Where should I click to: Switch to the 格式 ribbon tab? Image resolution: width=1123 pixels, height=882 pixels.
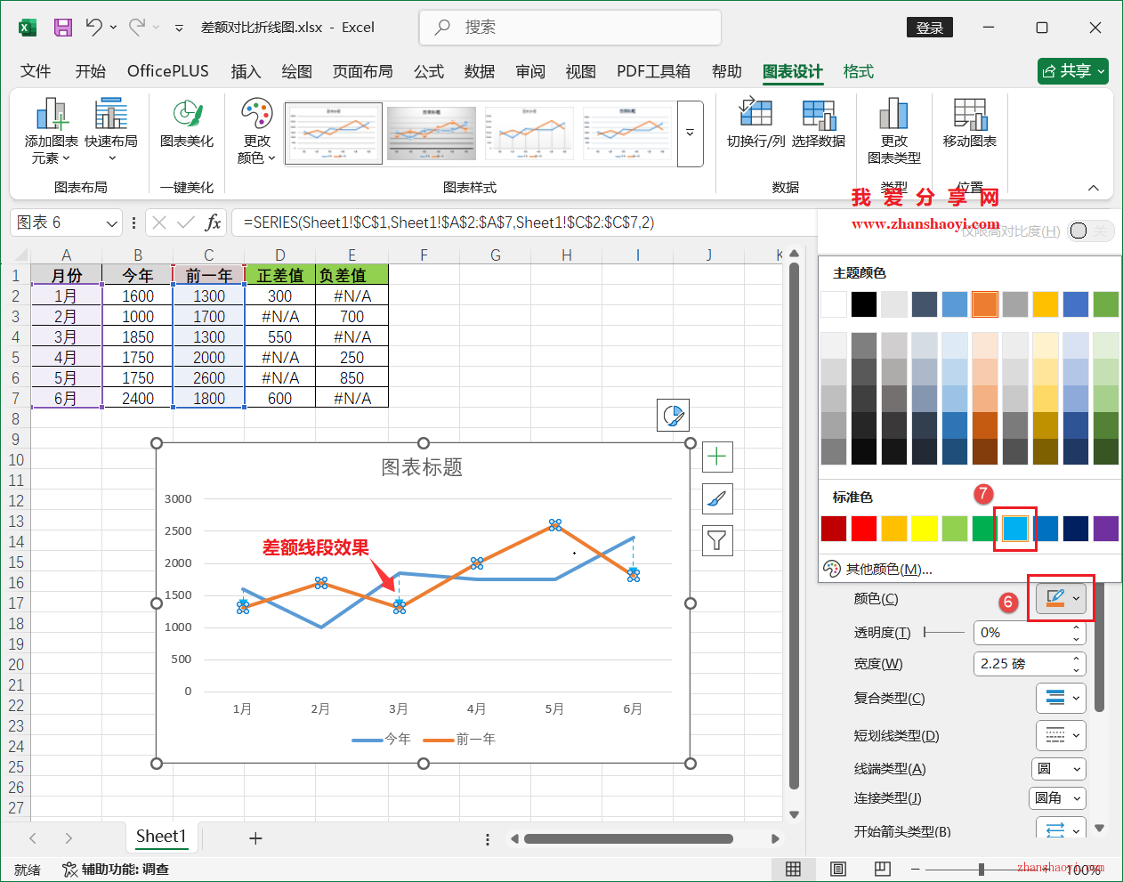tap(858, 71)
